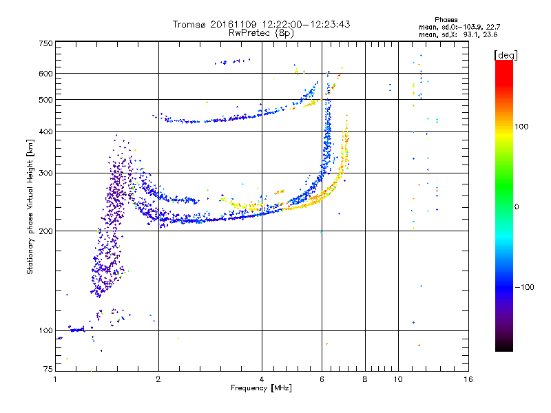Click the colorbar tick label "-100"
Screen dimensions: 551x413
[x=524, y=287]
